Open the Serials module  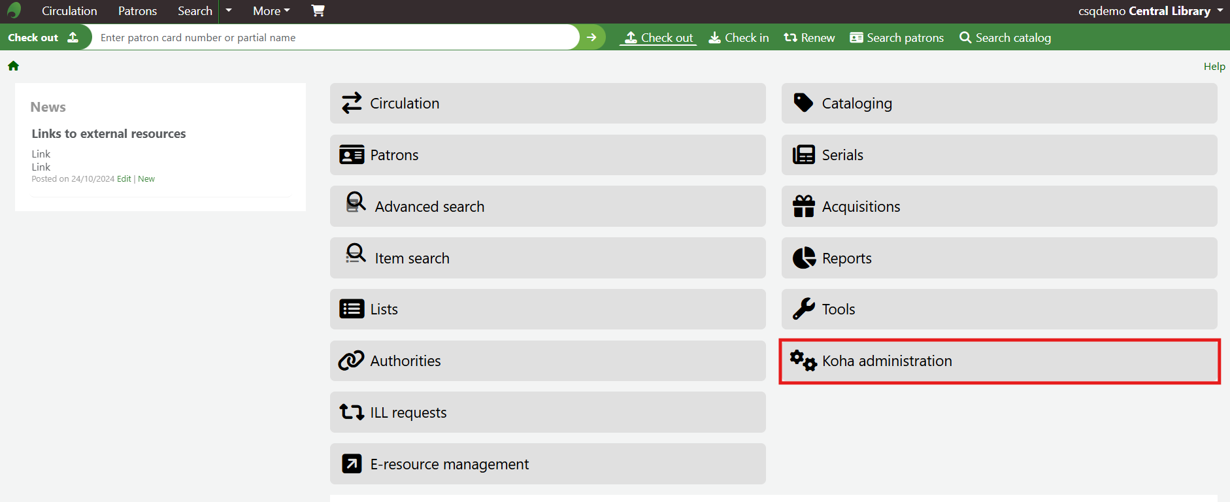(x=999, y=155)
